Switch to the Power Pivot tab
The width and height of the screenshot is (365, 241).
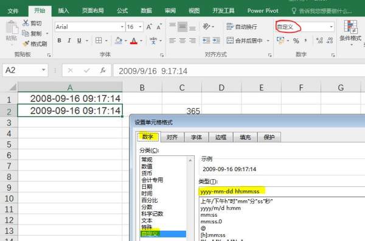click(263, 11)
